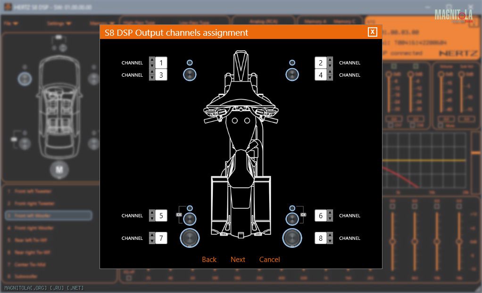Screen dimensions: 482x293
Task: Select the rear right coaxial tweeter icon
Action: (292, 208)
